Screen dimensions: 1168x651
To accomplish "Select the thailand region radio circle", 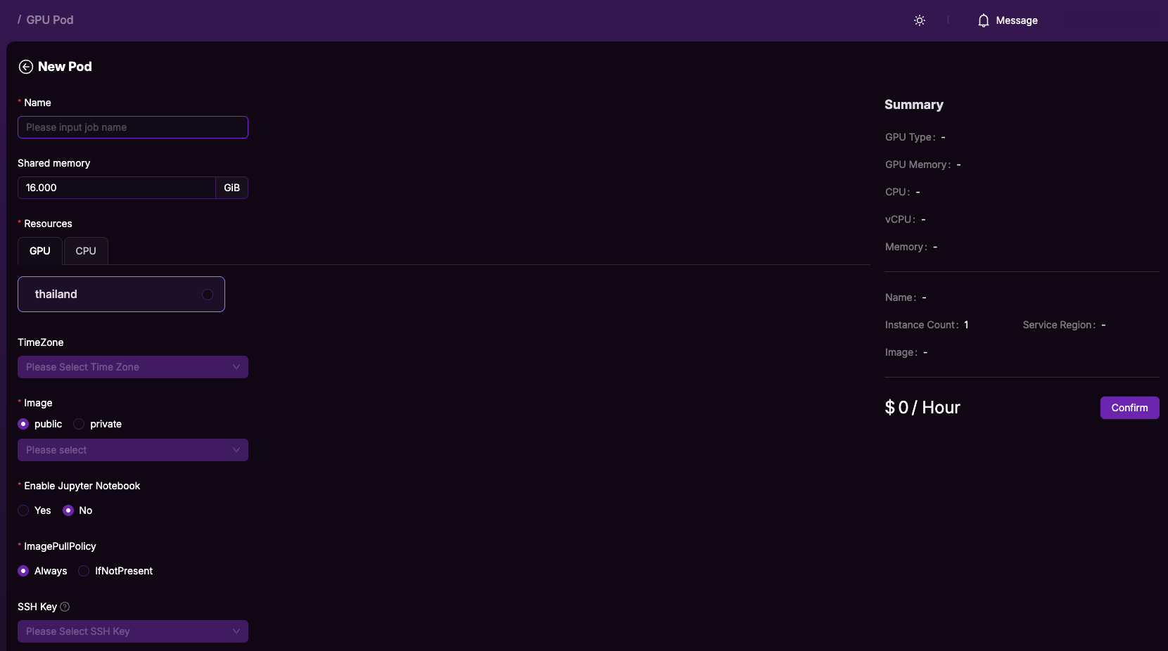I will coord(208,295).
